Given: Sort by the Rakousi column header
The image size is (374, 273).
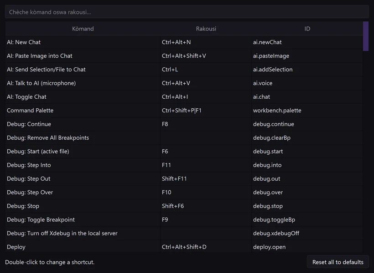Looking at the screenshot, I should (x=206, y=29).
